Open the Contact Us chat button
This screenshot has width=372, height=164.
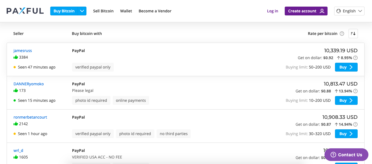point(346,155)
